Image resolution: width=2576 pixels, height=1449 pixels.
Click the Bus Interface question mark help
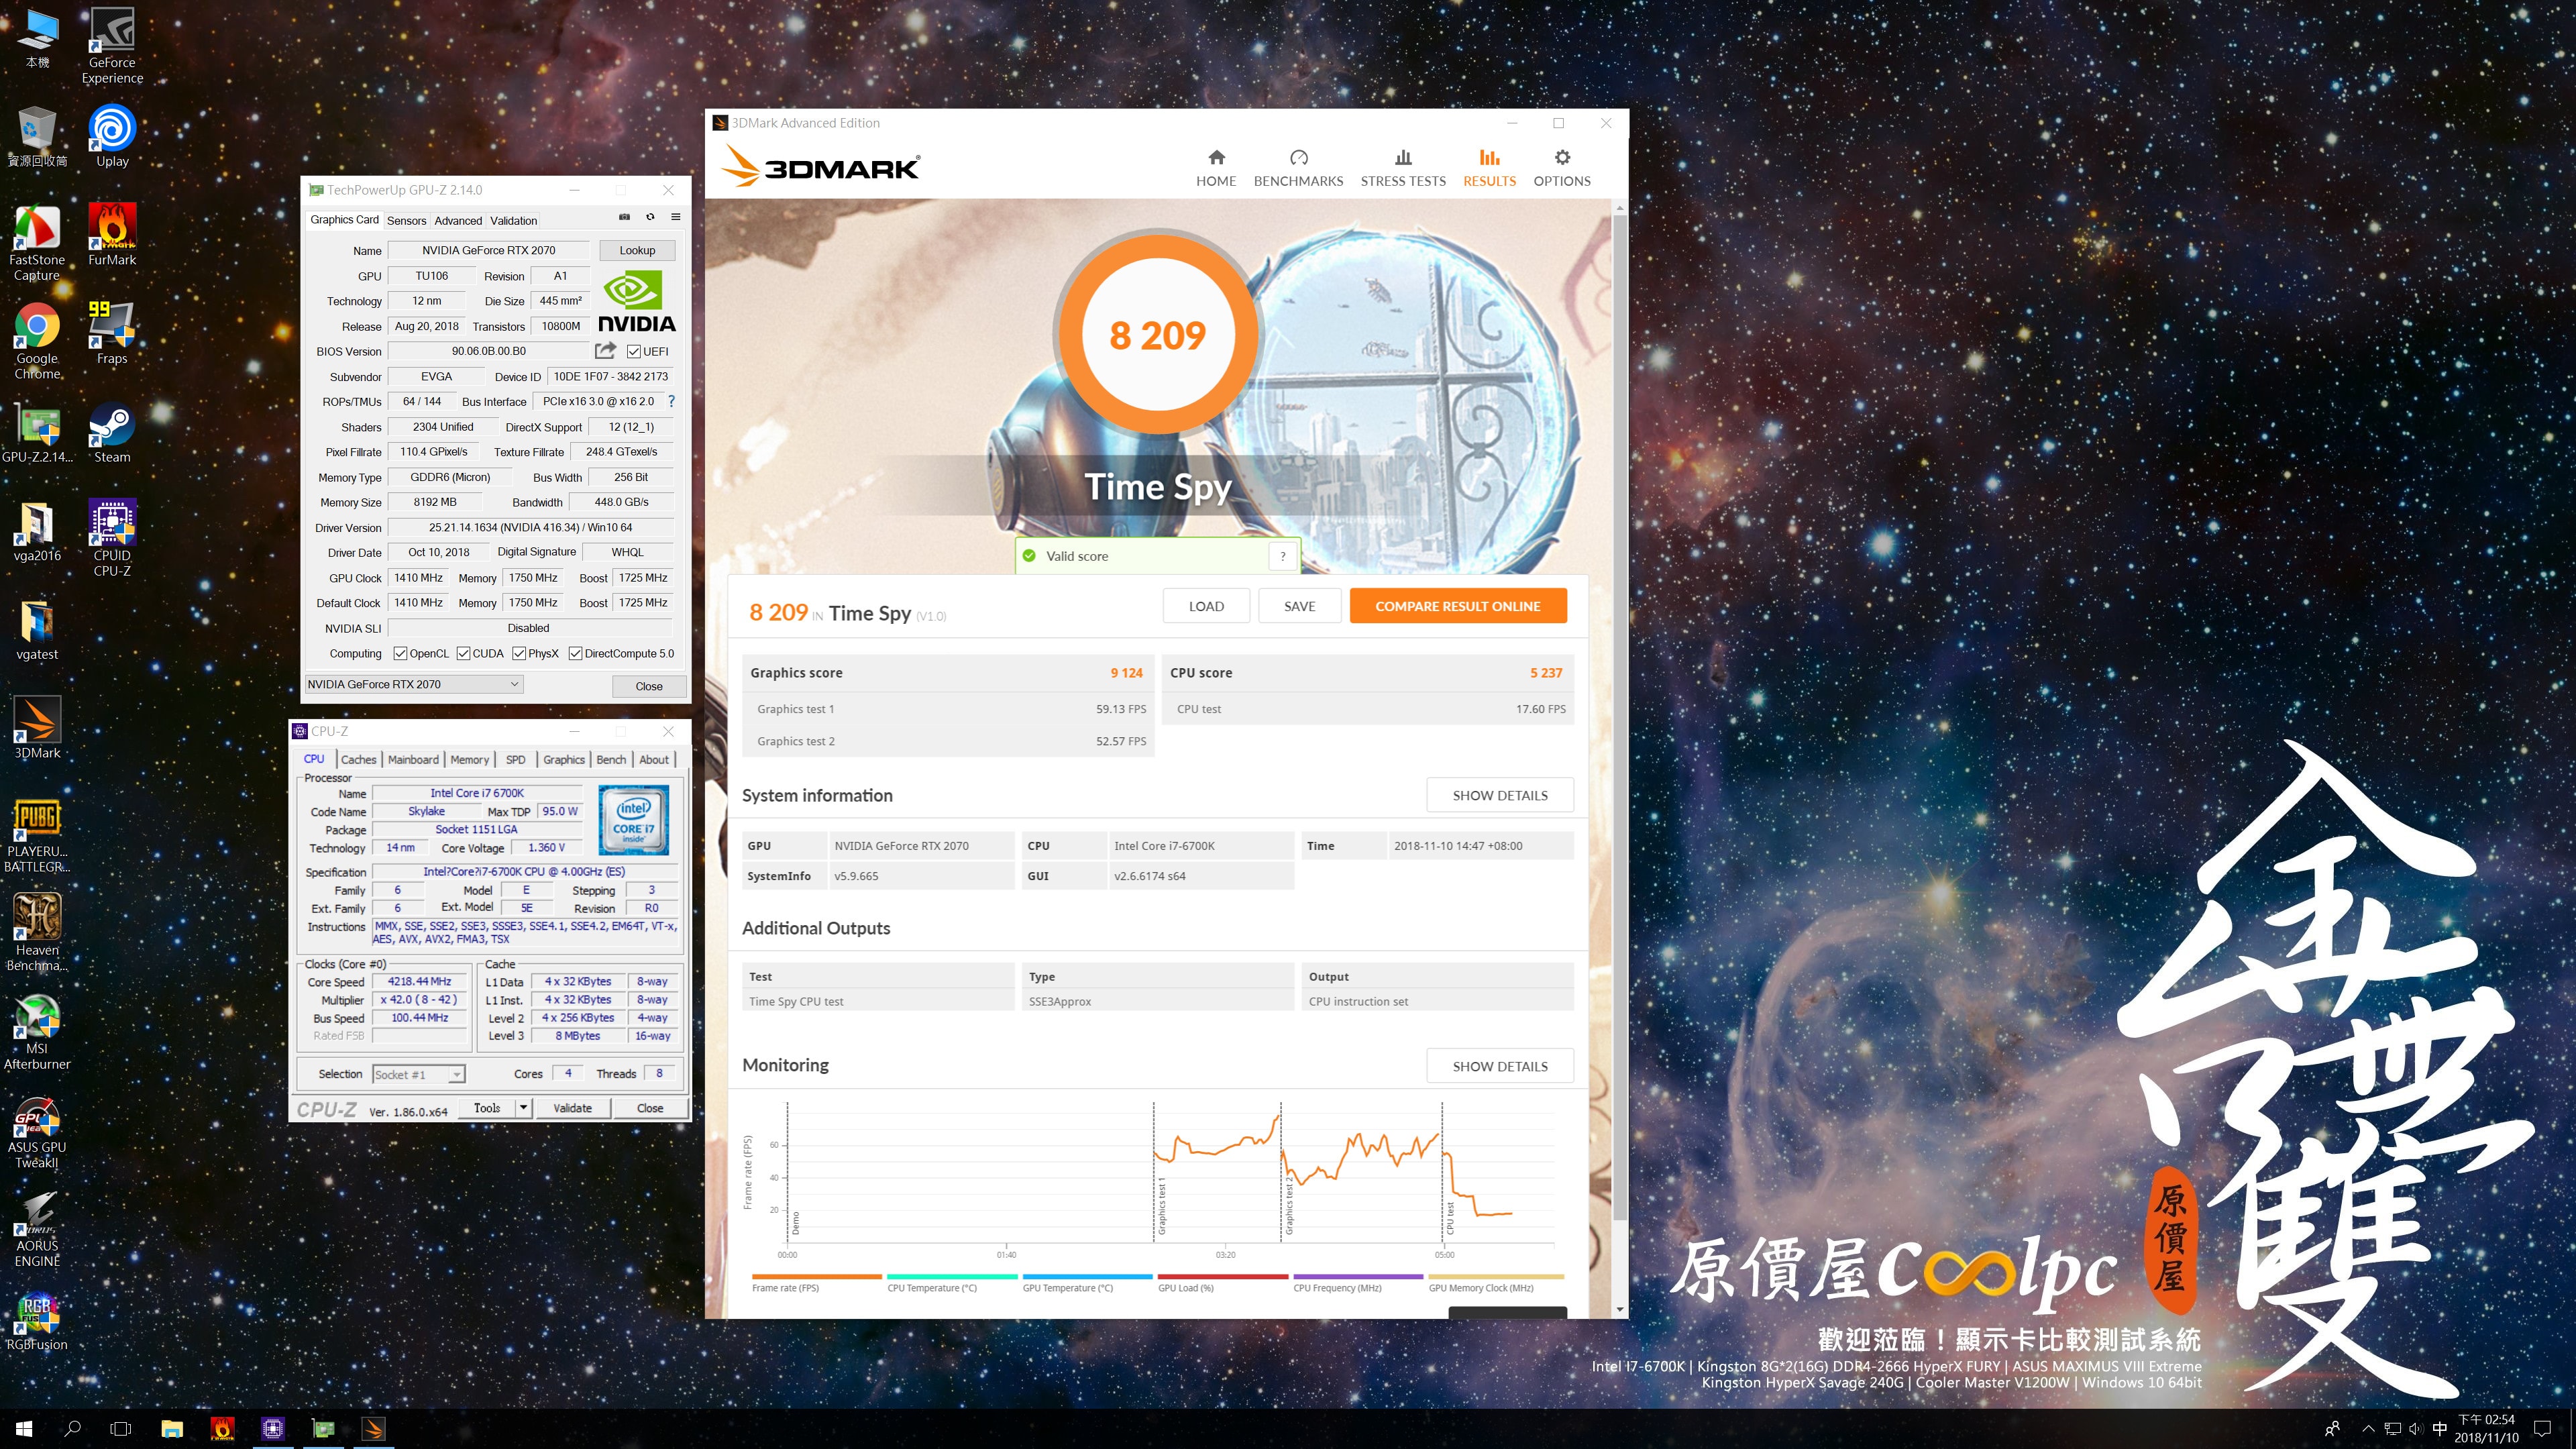point(671,402)
